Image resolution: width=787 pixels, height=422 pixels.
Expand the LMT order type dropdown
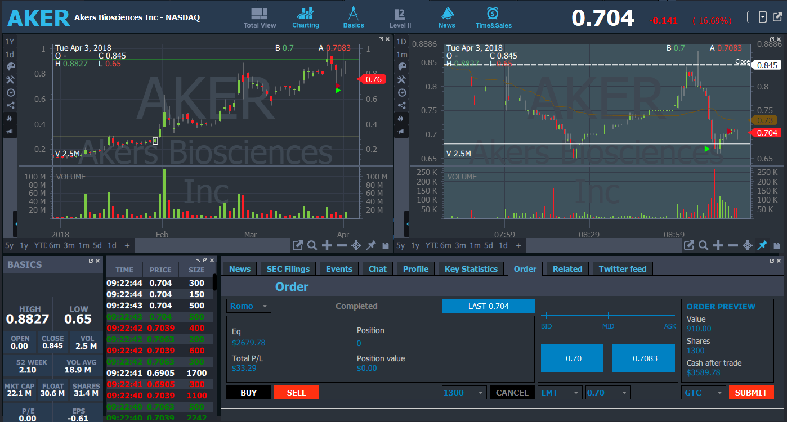[560, 393]
